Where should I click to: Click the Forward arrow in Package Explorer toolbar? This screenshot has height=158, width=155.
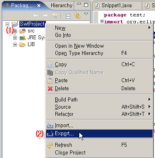(45, 16)
